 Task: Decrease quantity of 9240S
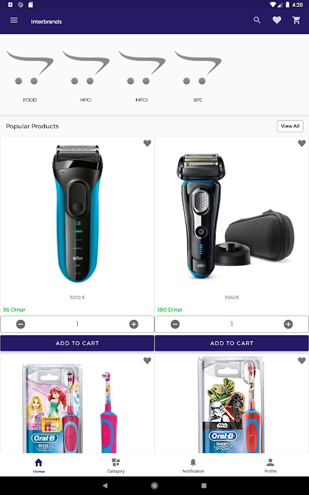175,324
